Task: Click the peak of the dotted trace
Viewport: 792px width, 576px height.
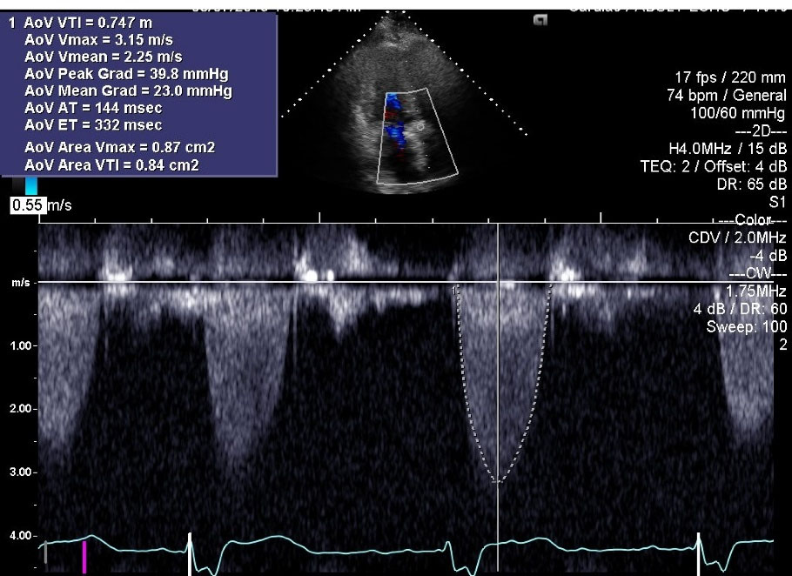Action: pyautogui.click(x=497, y=480)
